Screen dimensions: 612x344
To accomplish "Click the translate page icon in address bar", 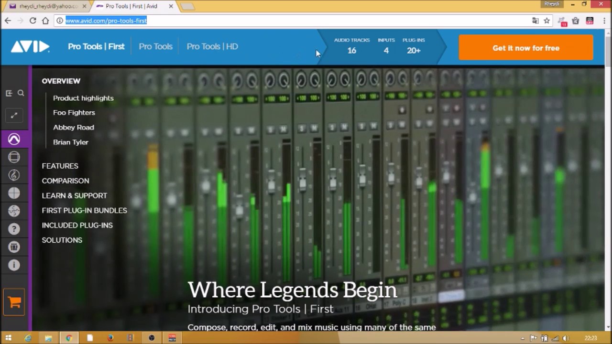I will pyautogui.click(x=535, y=21).
